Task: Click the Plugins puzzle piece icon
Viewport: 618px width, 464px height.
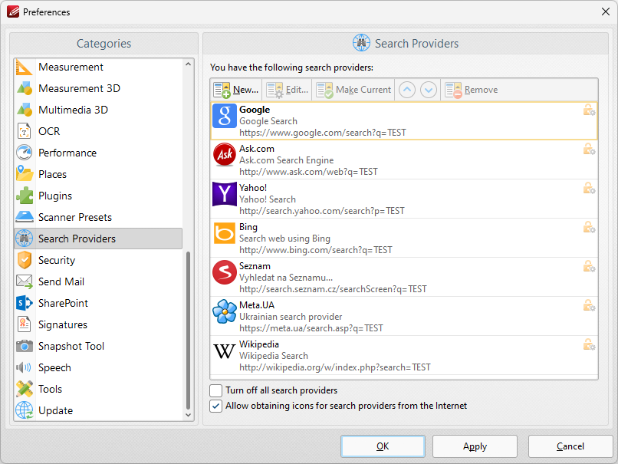Action: click(x=24, y=196)
